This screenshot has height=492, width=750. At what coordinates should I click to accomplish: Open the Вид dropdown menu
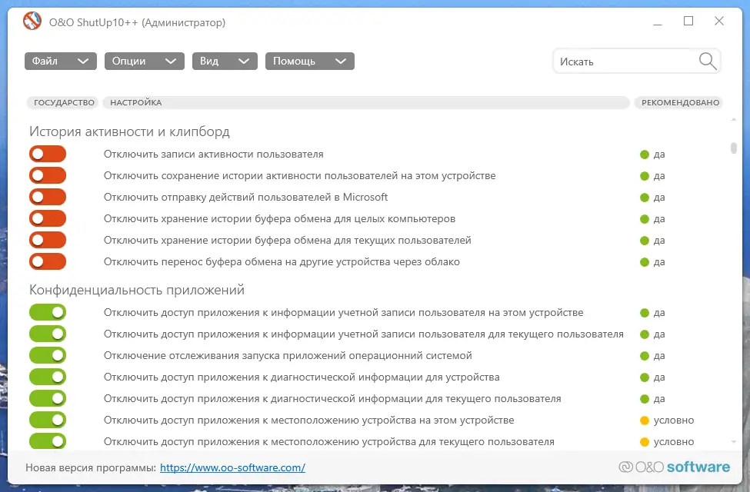(x=225, y=61)
